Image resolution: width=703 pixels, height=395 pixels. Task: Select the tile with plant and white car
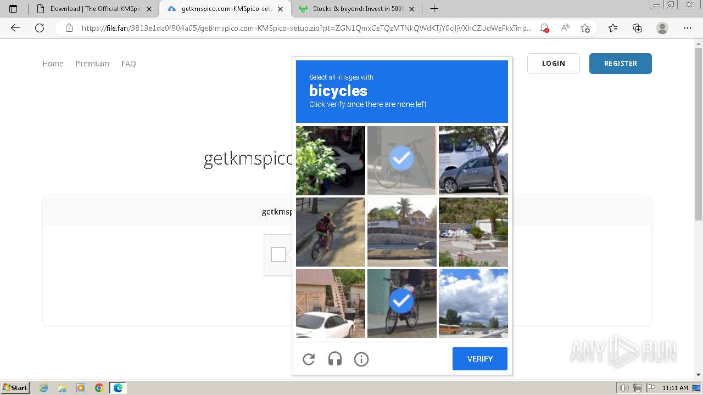[x=331, y=161]
